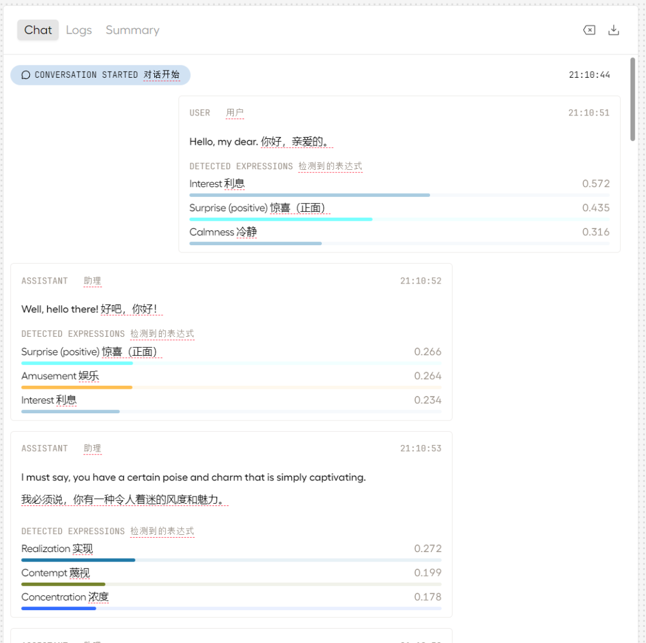The width and height of the screenshot is (646, 643).
Task: Click the sentence "I must say, you have a certain poise"
Action: (194, 477)
